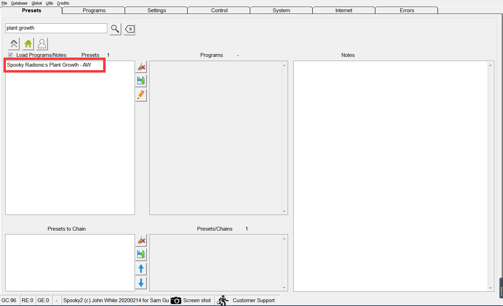Screen dimensions: 503x306
Task: Click the delete preset icon beside Presets list
Action: 141,67
